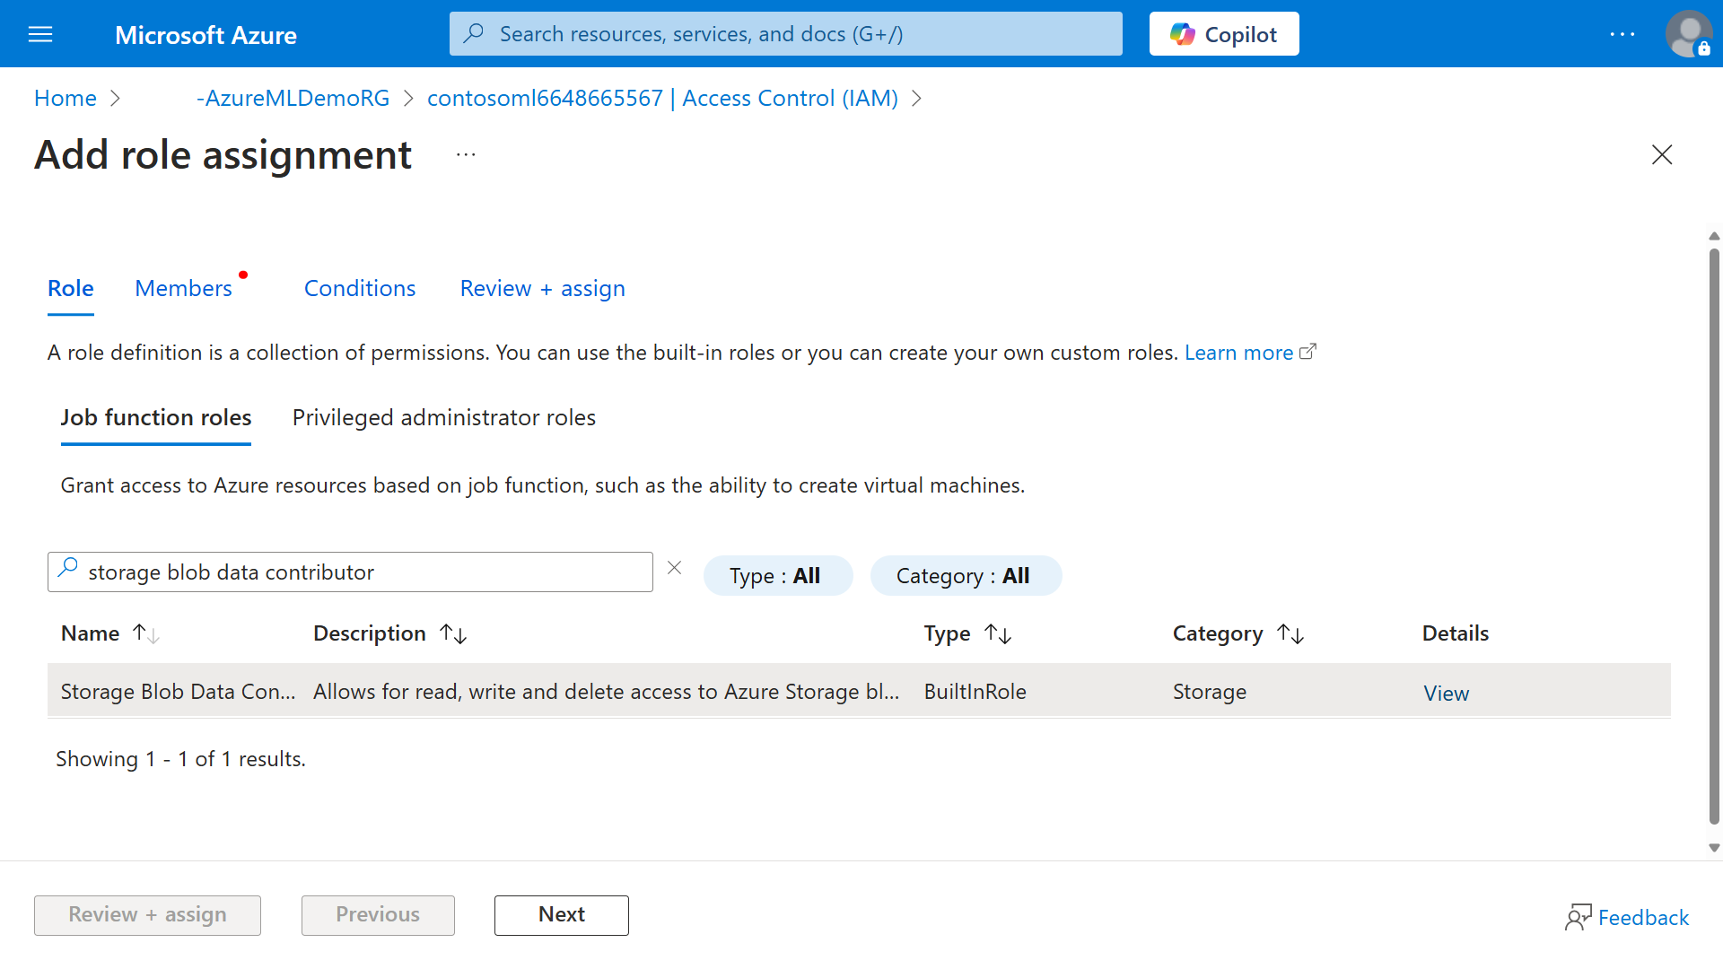Open the Azure portal hamburger menu

40,34
